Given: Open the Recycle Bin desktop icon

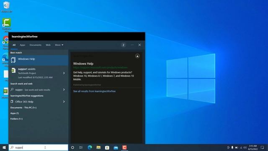Looking at the screenshot, I should (7, 7).
